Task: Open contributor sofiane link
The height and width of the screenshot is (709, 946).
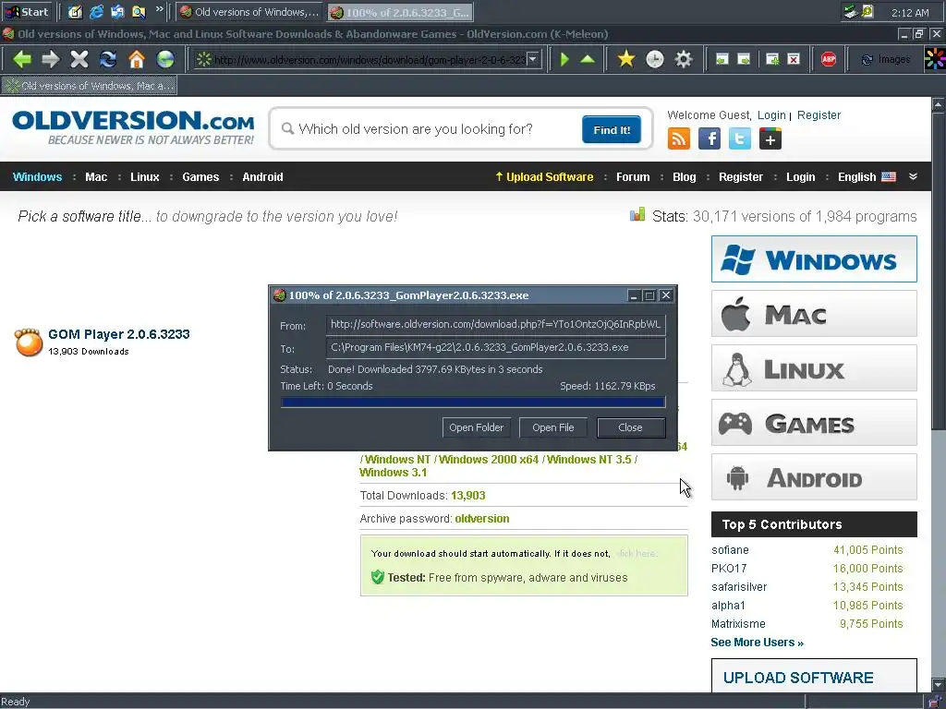Action: click(x=730, y=550)
